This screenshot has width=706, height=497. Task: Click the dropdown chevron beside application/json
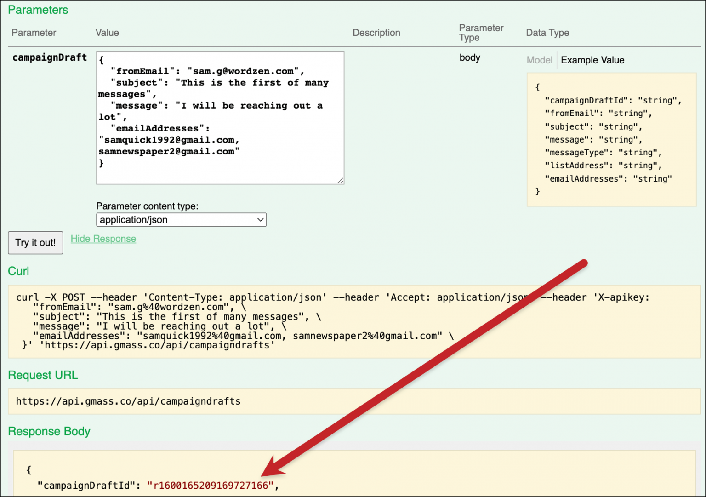click(x=260, y=220)
